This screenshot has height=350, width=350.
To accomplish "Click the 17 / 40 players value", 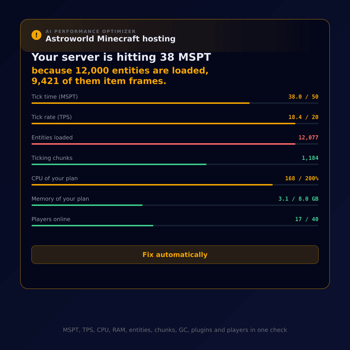I will 307,219.
